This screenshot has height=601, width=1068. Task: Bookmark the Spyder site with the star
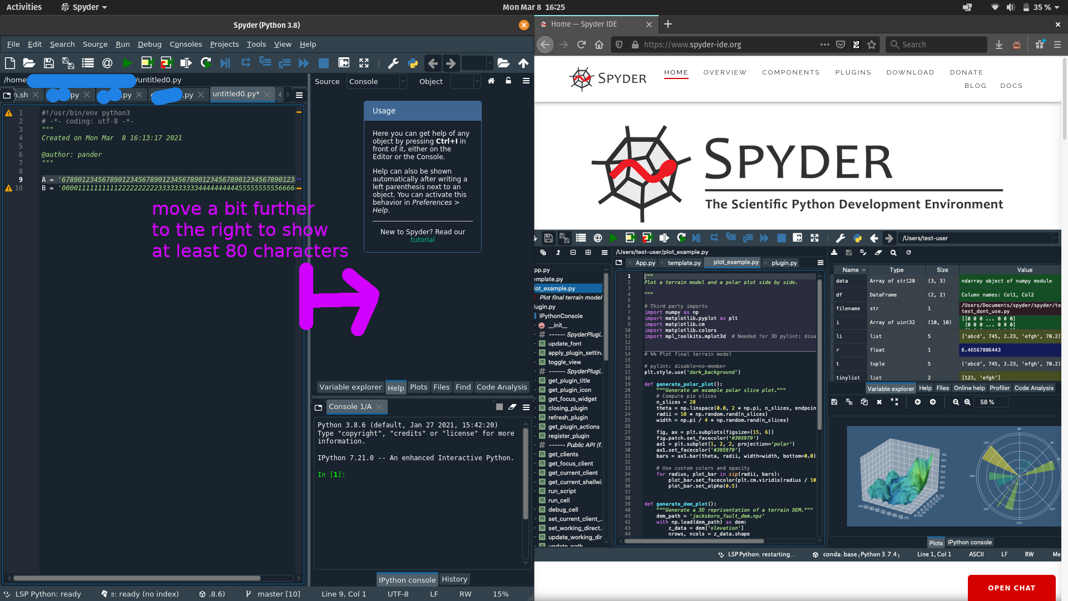click(871, 45)
